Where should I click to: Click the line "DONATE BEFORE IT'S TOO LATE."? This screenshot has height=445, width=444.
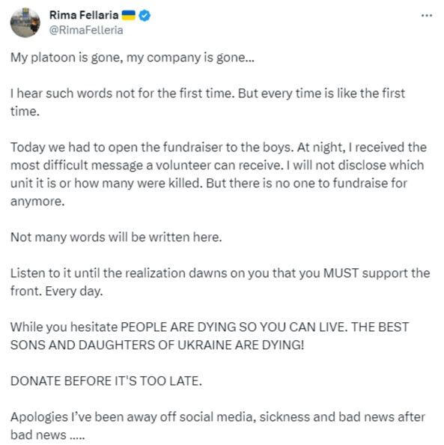click(106, 381)
